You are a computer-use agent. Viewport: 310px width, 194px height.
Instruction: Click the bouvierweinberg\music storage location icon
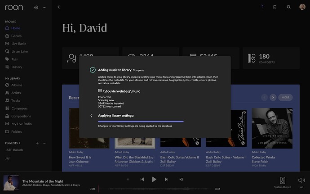pos(100,91)
